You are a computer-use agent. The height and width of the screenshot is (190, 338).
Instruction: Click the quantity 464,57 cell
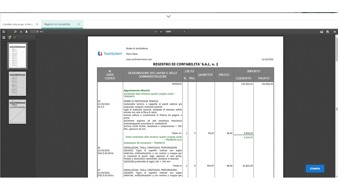click(210, 166)
